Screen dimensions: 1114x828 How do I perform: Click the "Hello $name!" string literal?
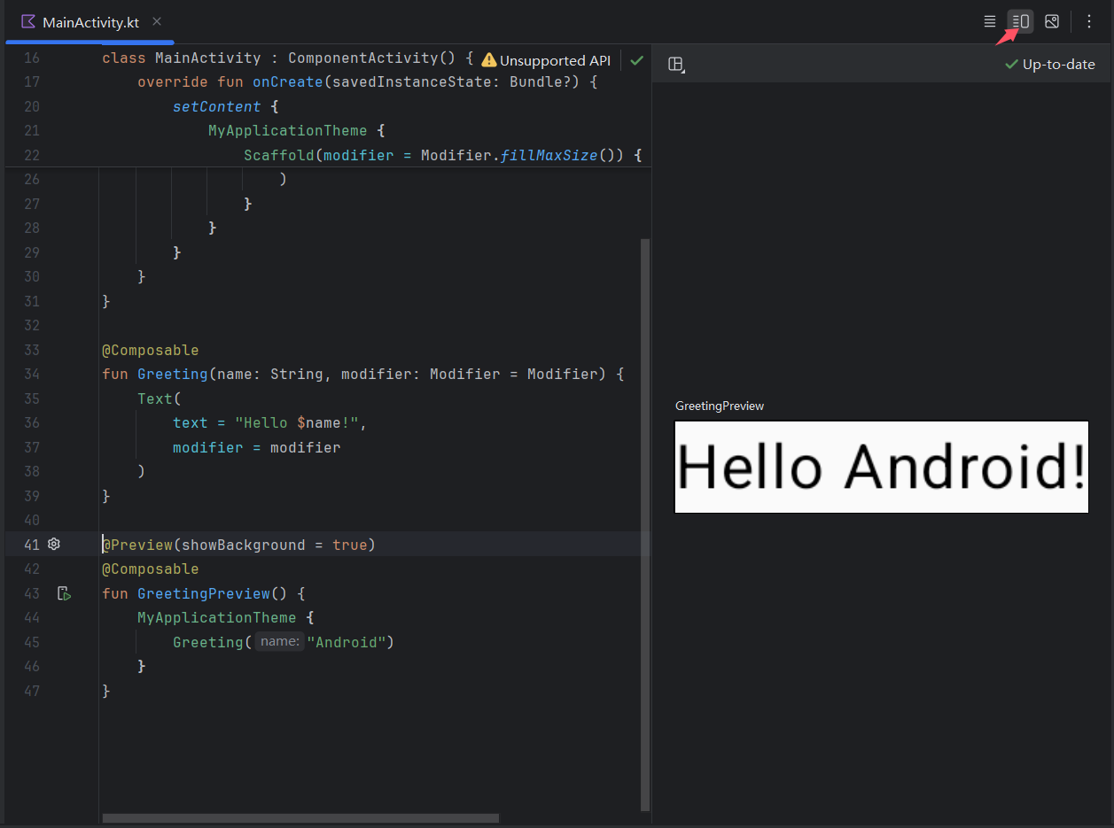pyautogui.click(x=297, y=422)
